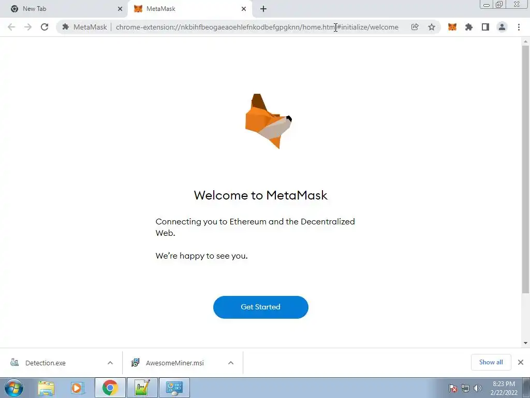This screenshot has height=398, width=530.
Task: Open the notepad chart app in taskbar
Action: pos(142,388)
